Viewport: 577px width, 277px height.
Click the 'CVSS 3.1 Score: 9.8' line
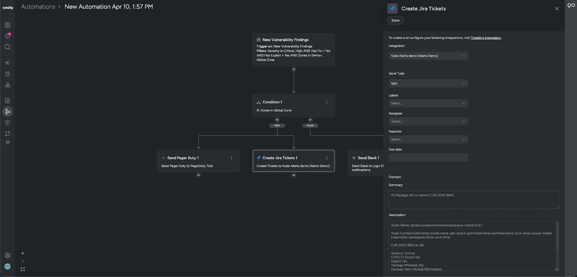coord(405,257)
